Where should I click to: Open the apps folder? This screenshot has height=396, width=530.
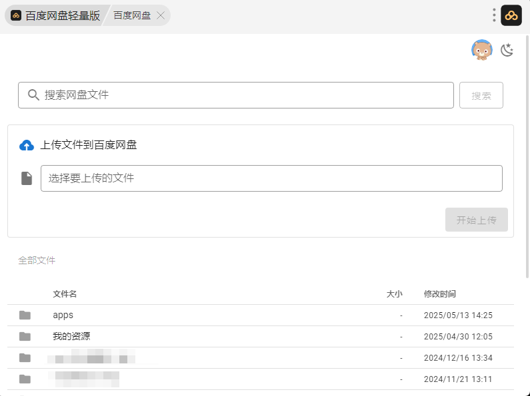click(x=63, y=315)
